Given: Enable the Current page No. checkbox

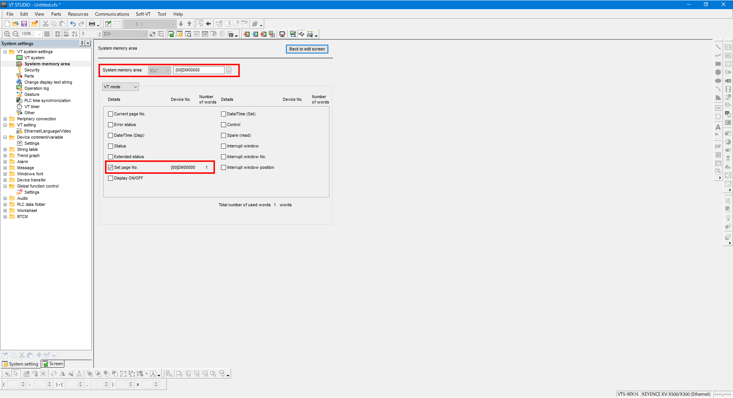Looking at the screenshot, I should (x=111, y=114).
